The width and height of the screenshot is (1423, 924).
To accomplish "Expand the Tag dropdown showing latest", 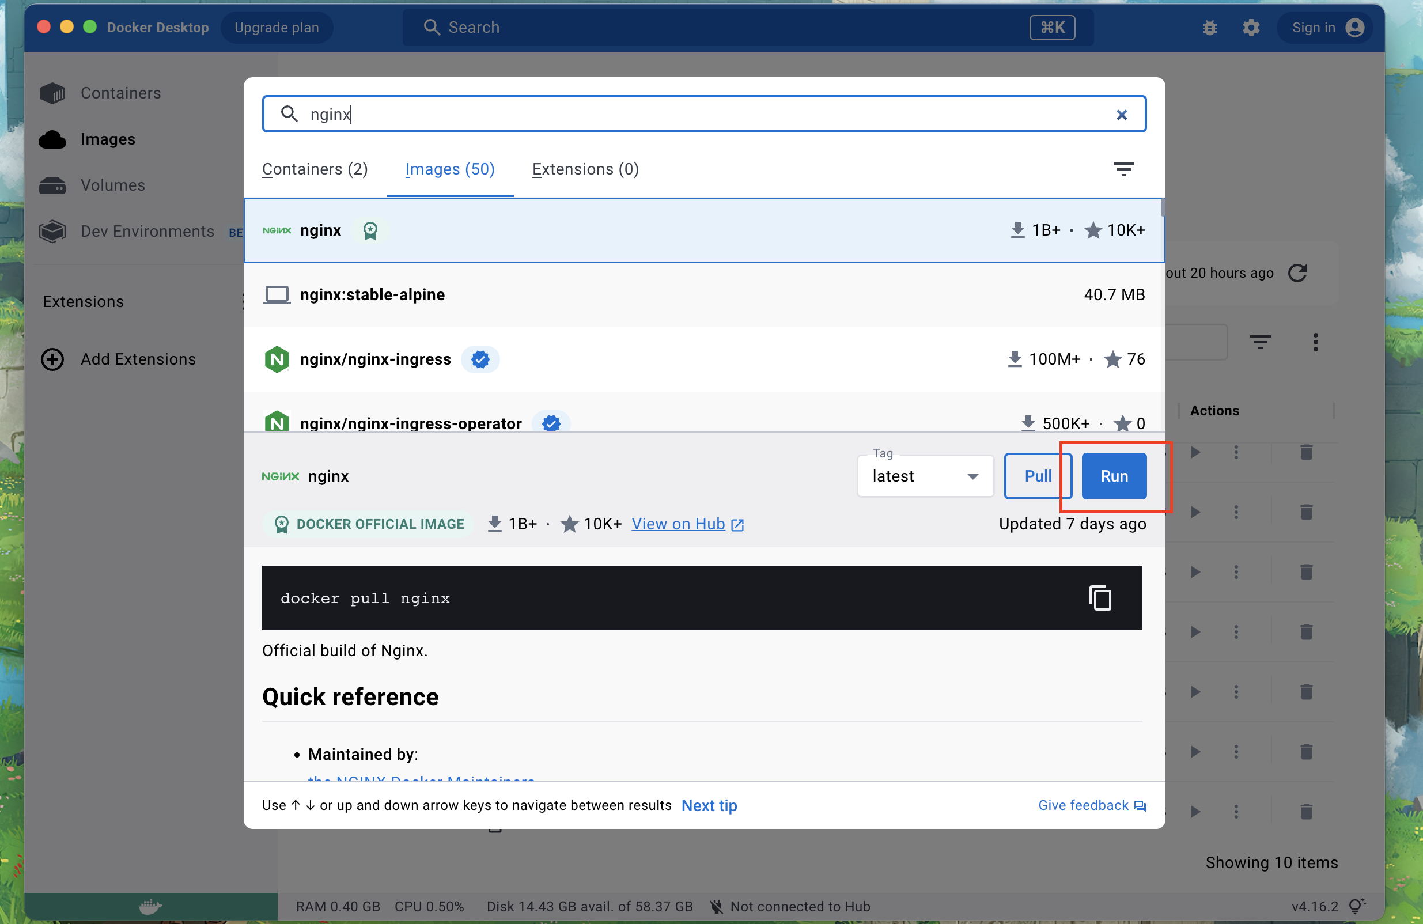I will point(925,476).
